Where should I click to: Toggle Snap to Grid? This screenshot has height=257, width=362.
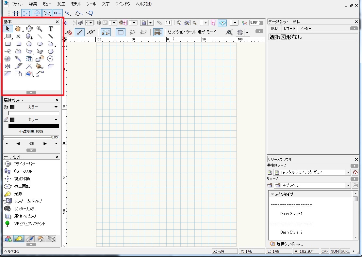click(x=16, y=13)
